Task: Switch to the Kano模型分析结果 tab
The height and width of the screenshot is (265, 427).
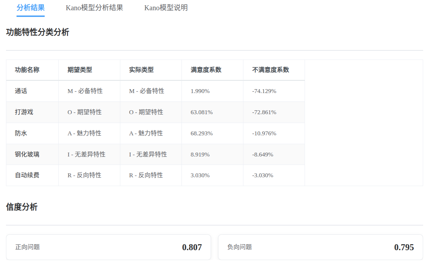Action: pos(94,8)
